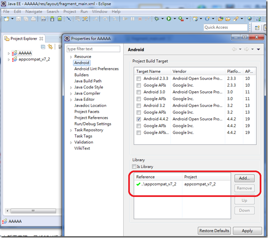Click the Pause/Suspend toolbar icon
This screenshot has height=238, width=268.
tap(133, 19)
